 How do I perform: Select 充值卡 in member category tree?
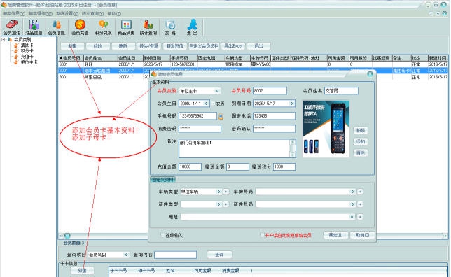[27, 57]
